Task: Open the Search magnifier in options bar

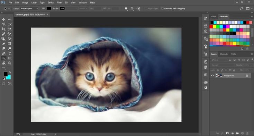Action: [x=242, y=8]
